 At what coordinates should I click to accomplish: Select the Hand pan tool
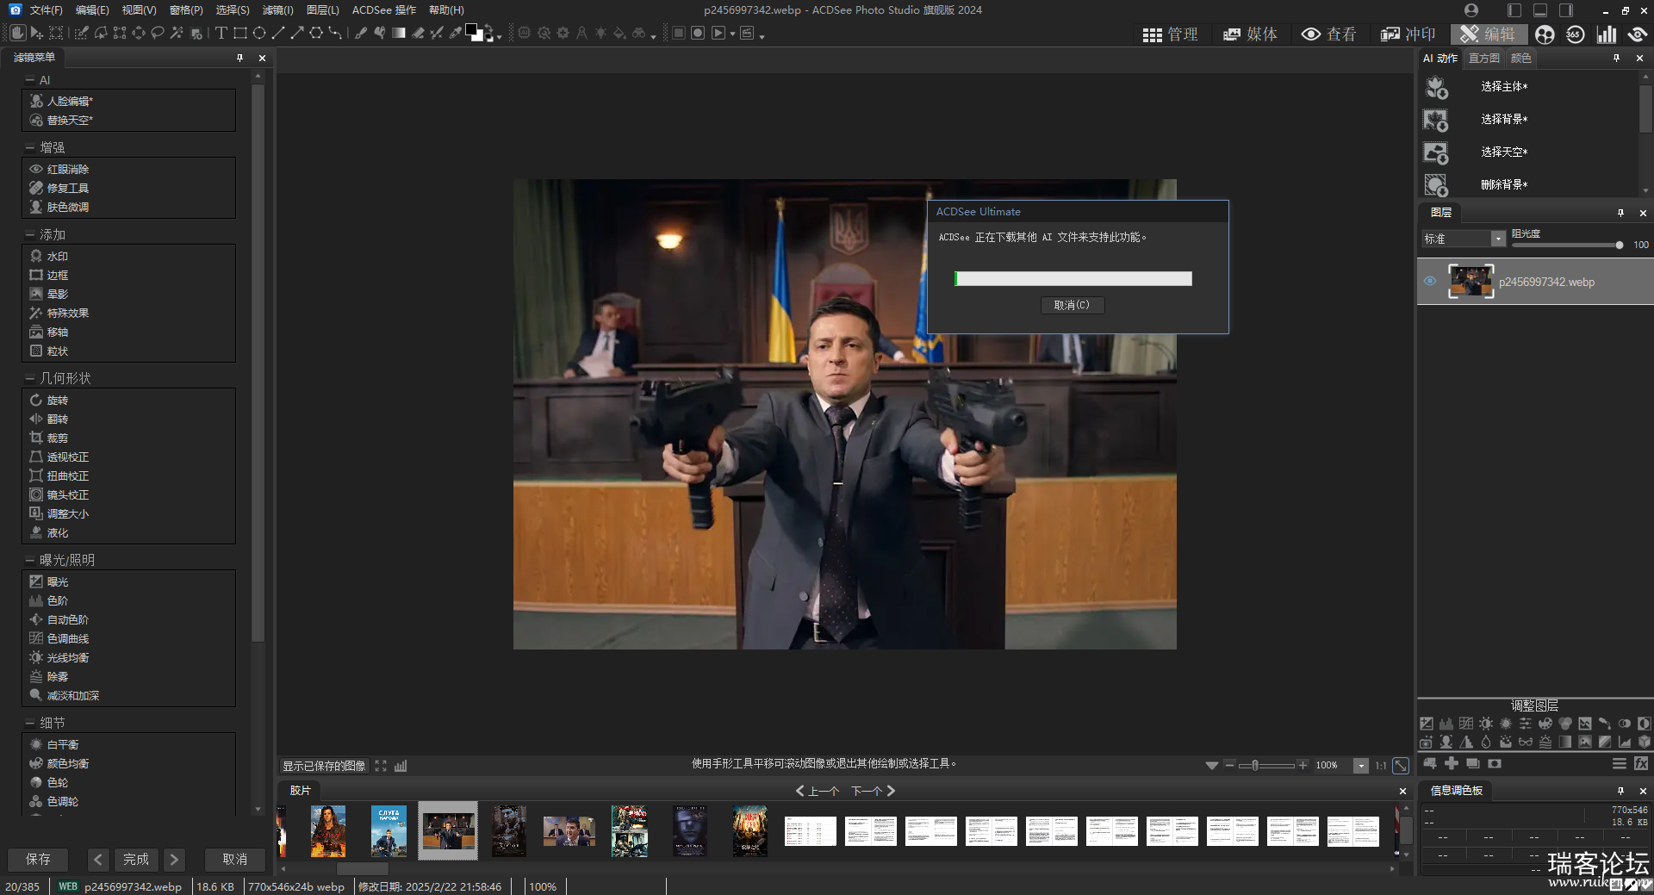point(17,33)
